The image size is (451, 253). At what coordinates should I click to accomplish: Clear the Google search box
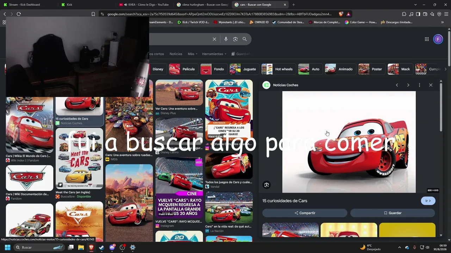click(214, 39)
